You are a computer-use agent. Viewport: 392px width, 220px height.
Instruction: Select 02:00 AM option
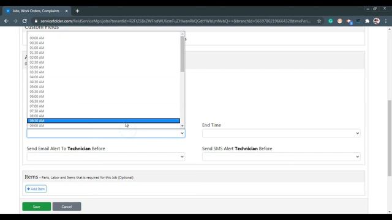click(x=104, y=57)
